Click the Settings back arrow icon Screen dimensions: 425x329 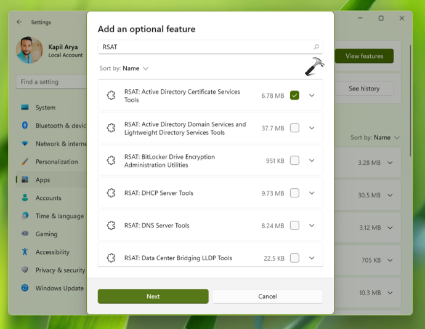19,22
